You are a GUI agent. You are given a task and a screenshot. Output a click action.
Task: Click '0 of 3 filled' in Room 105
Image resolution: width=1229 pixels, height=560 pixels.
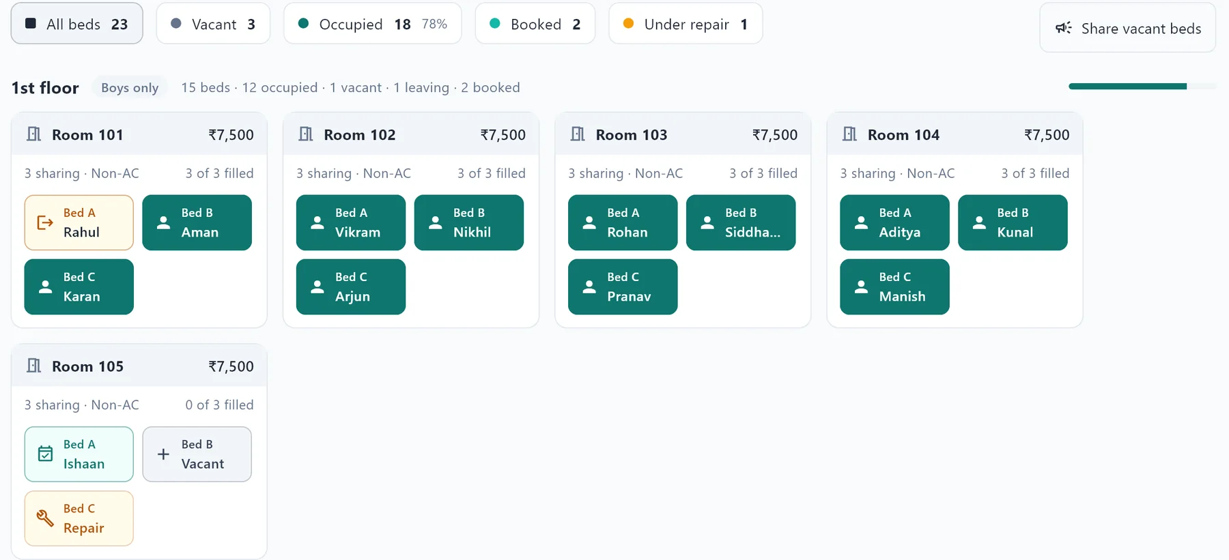(x=219, y=404)
